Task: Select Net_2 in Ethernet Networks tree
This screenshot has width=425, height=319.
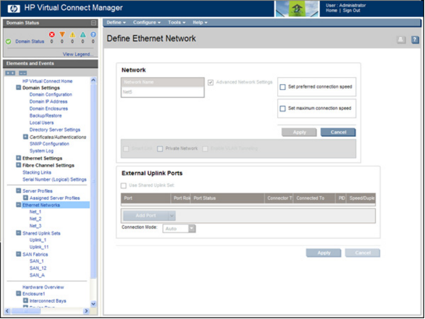Action: (x=35, y=219)
